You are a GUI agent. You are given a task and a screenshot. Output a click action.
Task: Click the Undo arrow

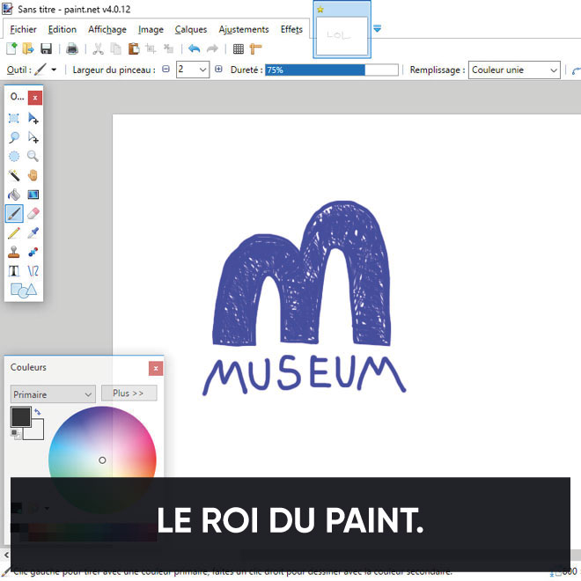pyautogui.click(x=195, y=48)
